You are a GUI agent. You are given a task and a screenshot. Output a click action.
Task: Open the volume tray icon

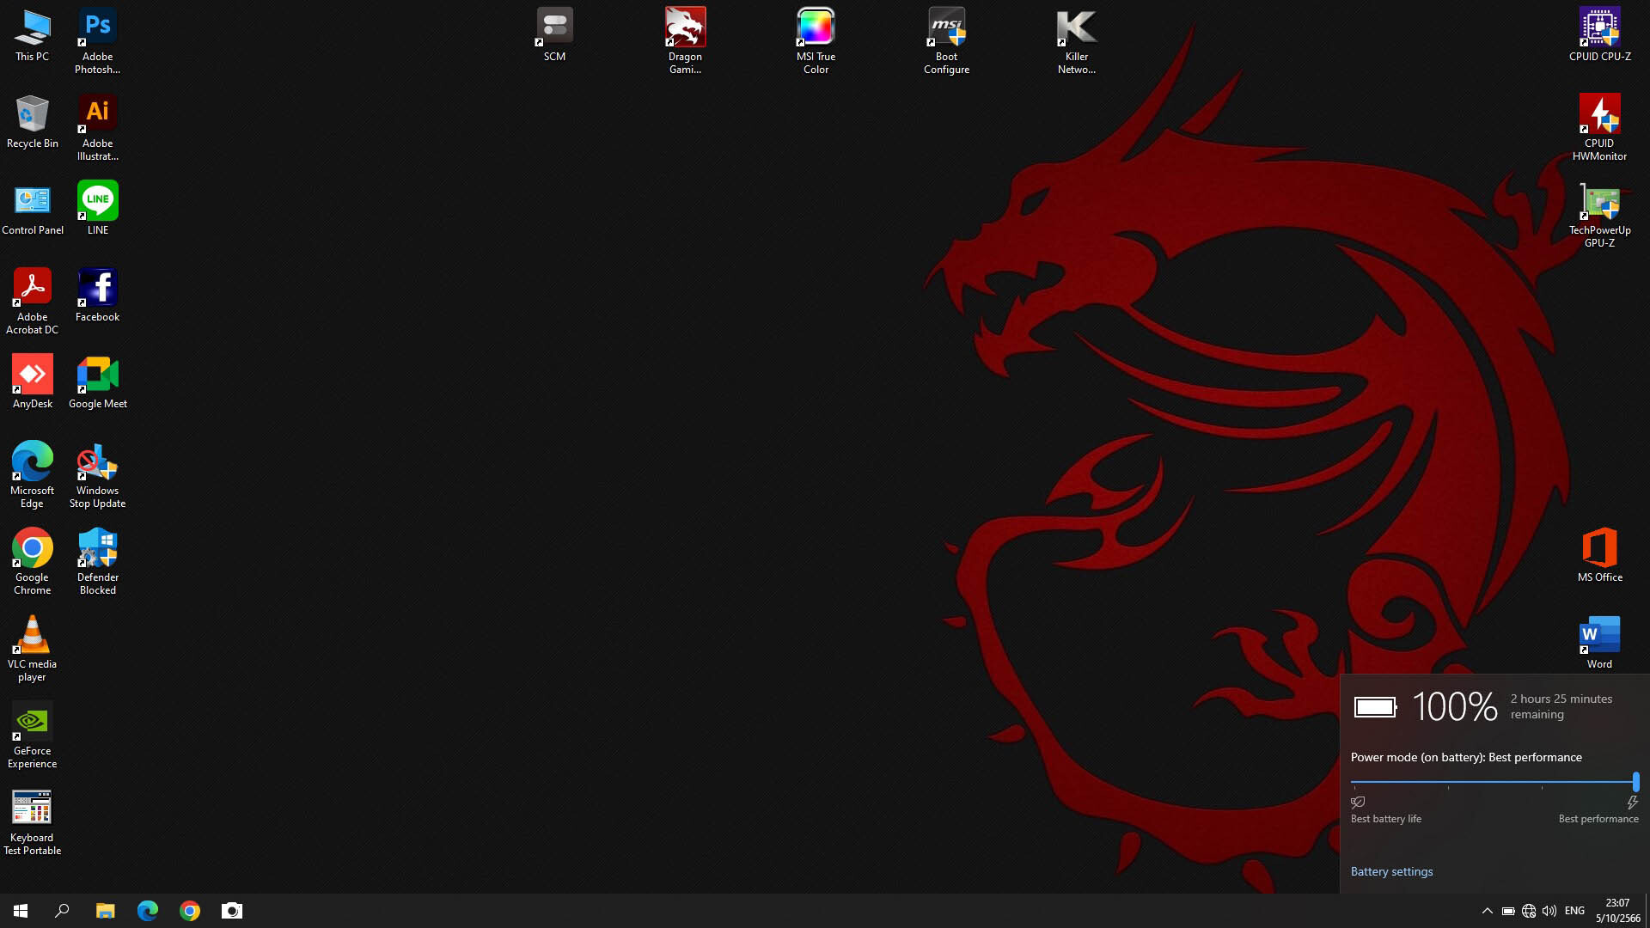pyautogui.click(x=1549, y=911)
